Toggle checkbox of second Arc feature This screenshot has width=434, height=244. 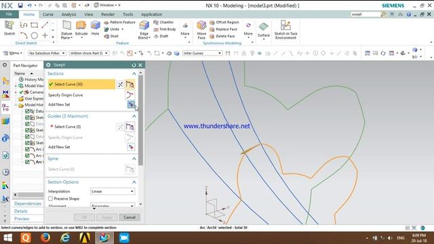click(x=27, y=156)
